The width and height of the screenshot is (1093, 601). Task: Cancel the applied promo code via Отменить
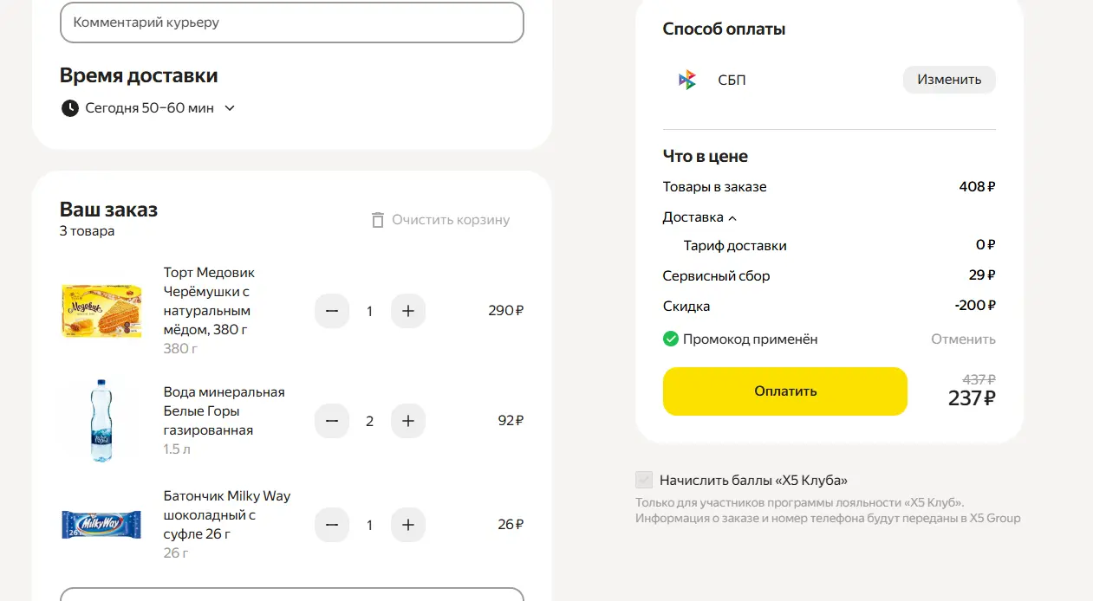tap(963, 339)
